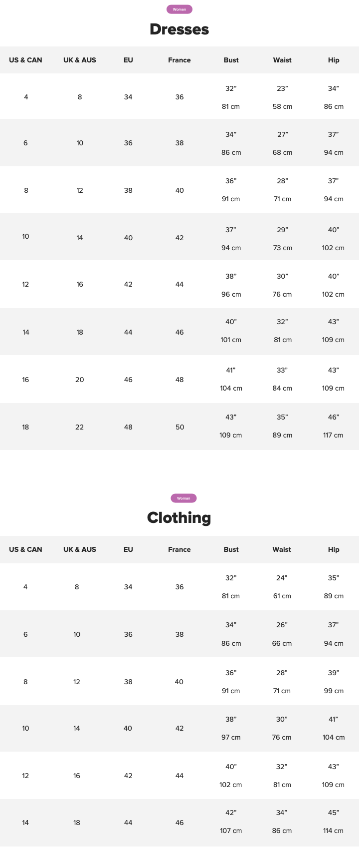Click the Dresses heading
The height and width of the screenshot is (858, 359).
(179, 29)
